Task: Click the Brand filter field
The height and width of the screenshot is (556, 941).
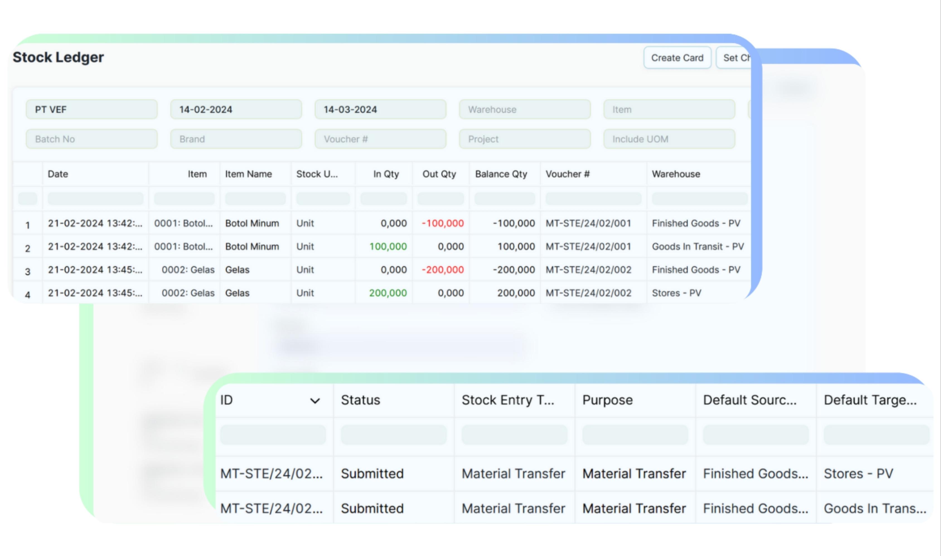Action: pos(236,139)
